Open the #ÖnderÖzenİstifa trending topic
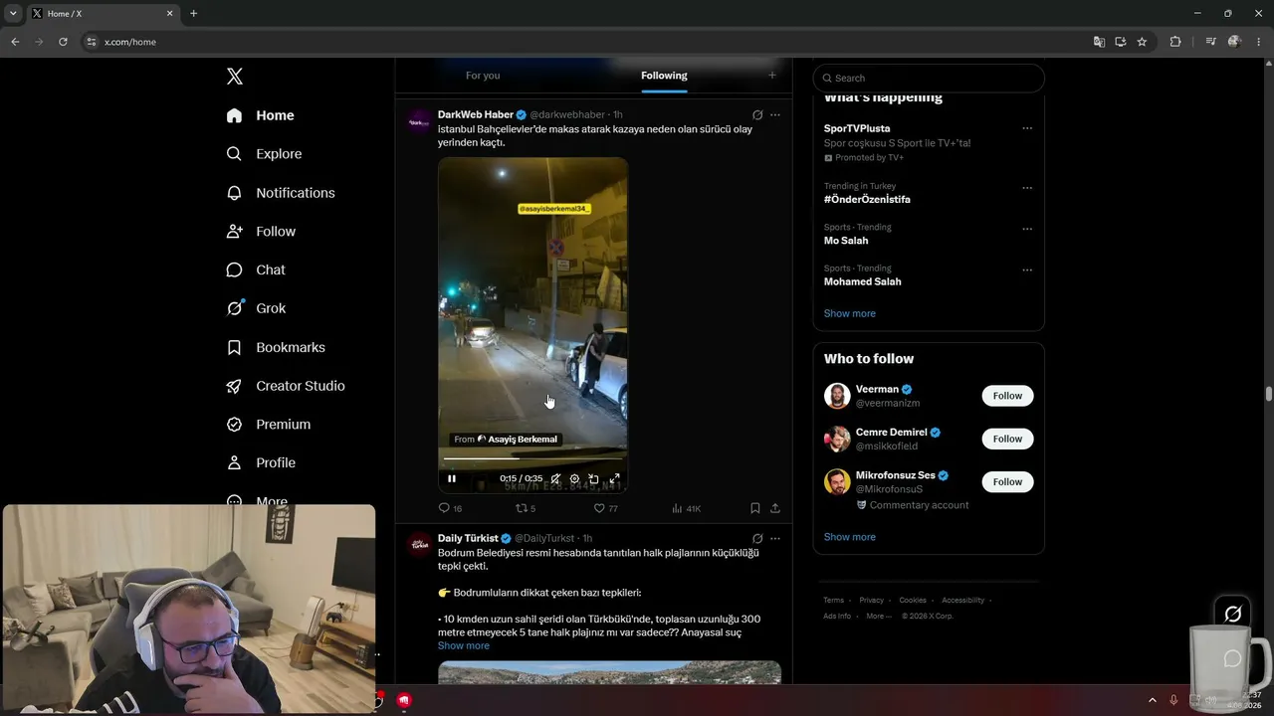This screenshot has height=716, width=1274. click(867, 200)
